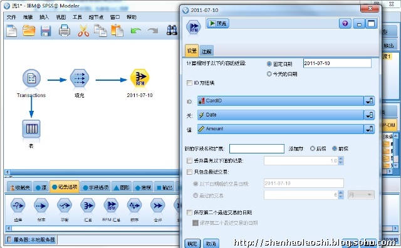
Task: Click the dialog's minimize panel icon
Action: tap(359, 24)
